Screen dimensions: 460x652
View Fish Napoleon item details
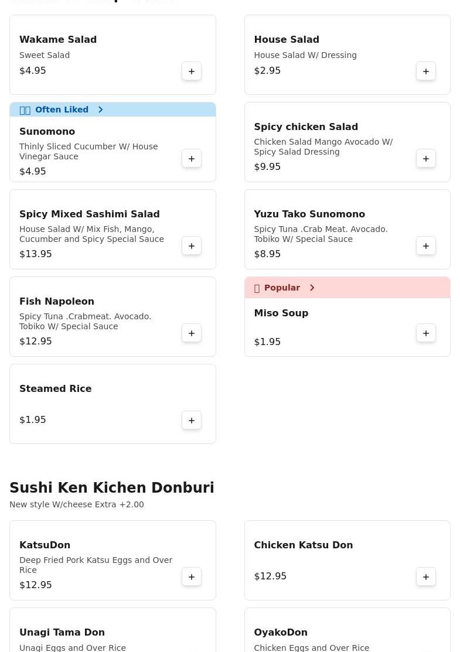point(57,302)
